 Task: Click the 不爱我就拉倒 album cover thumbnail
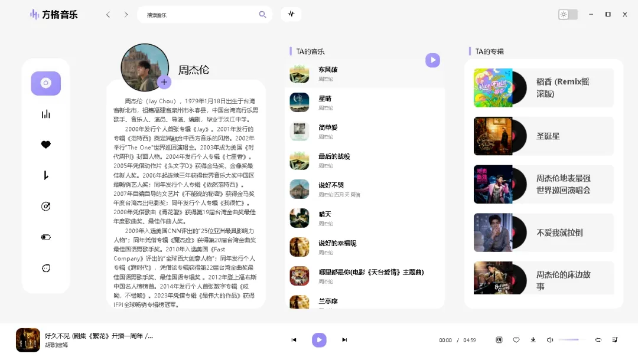[493, 232]
